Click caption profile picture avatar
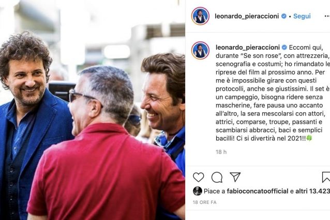The height and width of the screenshot is (220, 330). coord(200,51)
